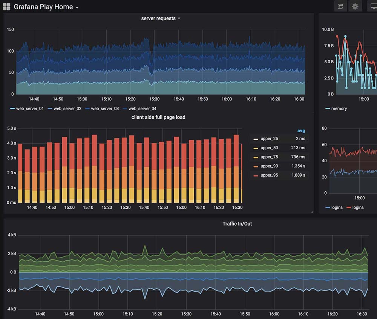Click the monitor view mode icon
This screenshot has height=319, width=377.
[x=372, y=6]
